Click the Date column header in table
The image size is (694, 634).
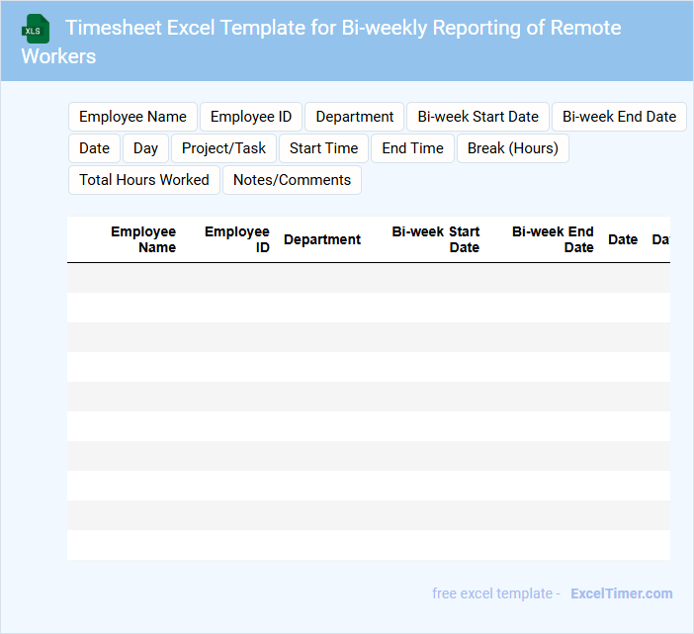pyautogui.click(x=623, y=239)
